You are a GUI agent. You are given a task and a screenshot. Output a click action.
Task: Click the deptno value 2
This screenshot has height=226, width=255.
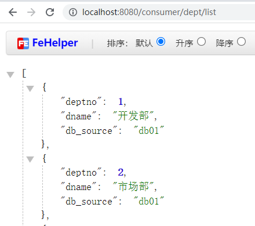121,172
